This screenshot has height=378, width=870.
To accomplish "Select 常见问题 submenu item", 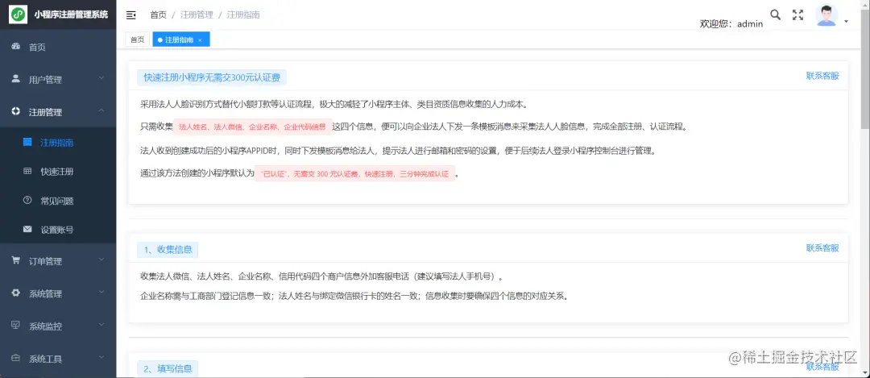I will (x=58, y=201).
